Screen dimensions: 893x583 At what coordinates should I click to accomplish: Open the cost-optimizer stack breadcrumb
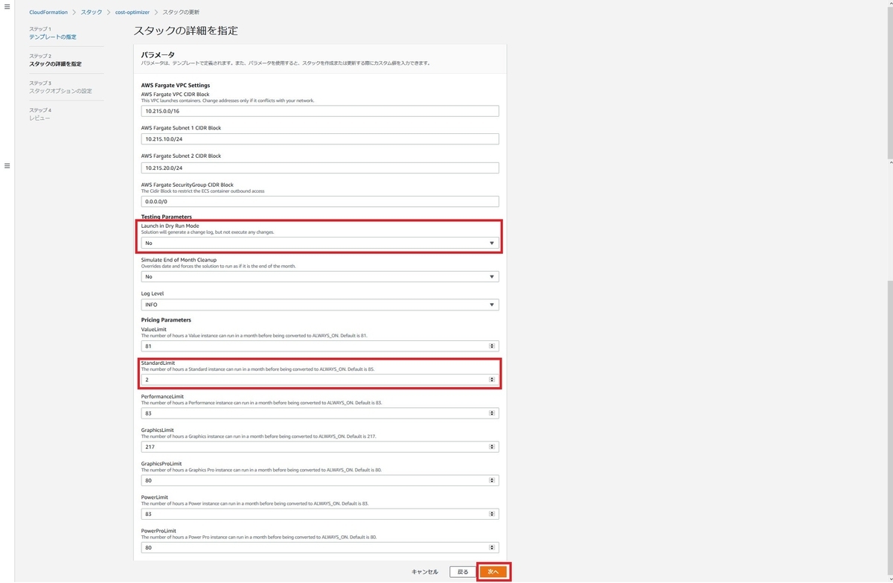(132, 12)
